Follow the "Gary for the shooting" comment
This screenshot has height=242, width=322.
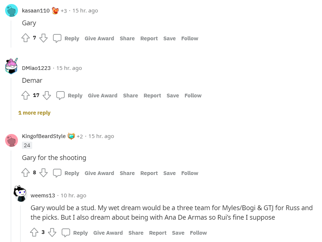[x=190, y=173]
